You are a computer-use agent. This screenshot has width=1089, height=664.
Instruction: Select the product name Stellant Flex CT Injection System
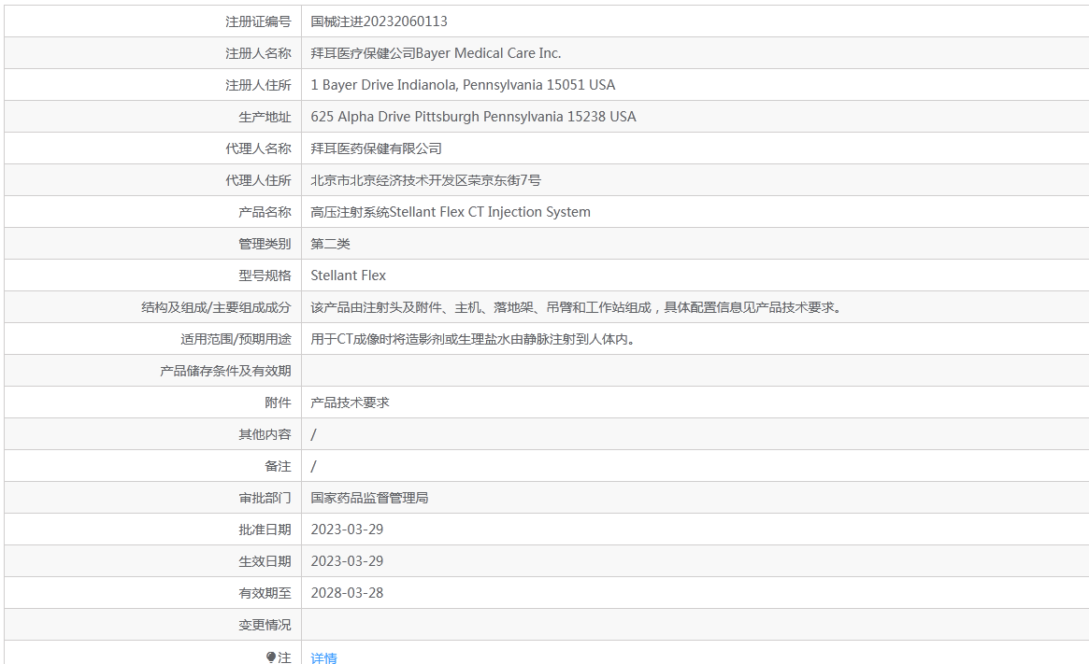click(490, 212)
